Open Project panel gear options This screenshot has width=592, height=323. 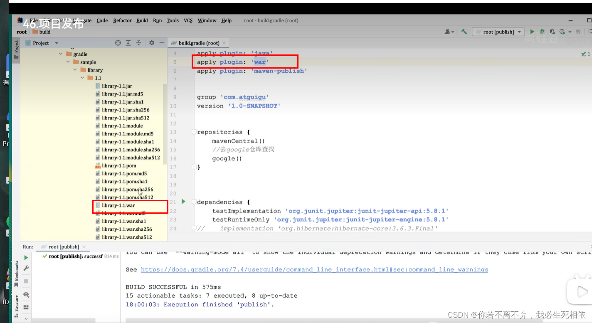pyautogui.click(x=151, y=43)
